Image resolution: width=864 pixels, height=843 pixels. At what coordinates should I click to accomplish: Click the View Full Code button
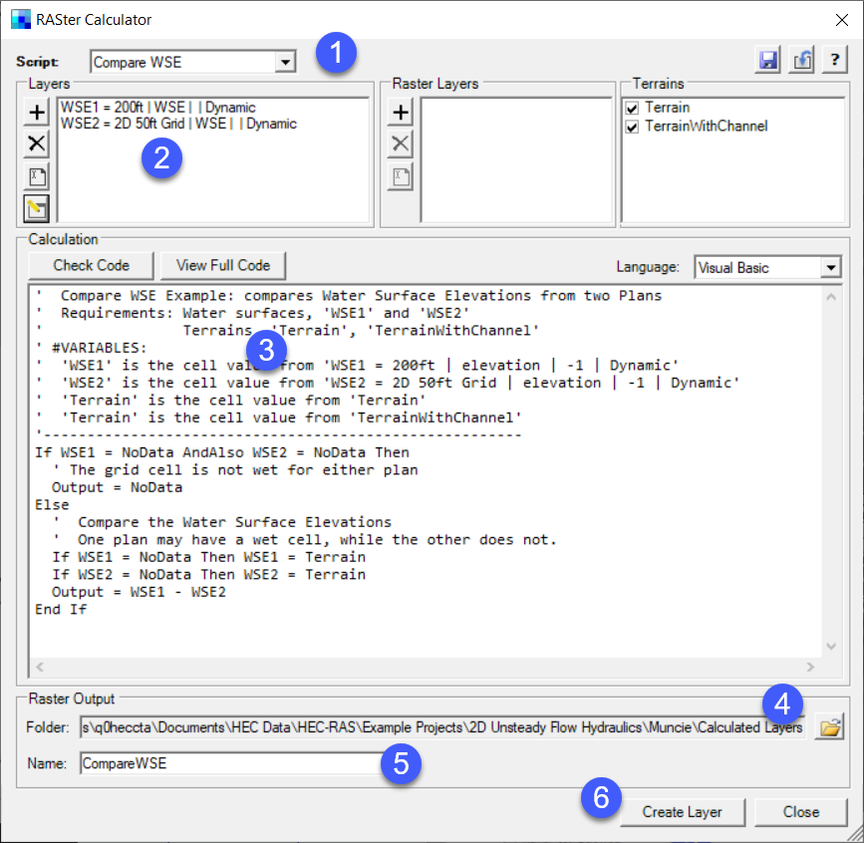click(223, 266)
